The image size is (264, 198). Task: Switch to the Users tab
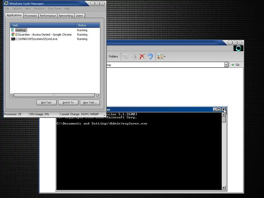pos(79,16)
